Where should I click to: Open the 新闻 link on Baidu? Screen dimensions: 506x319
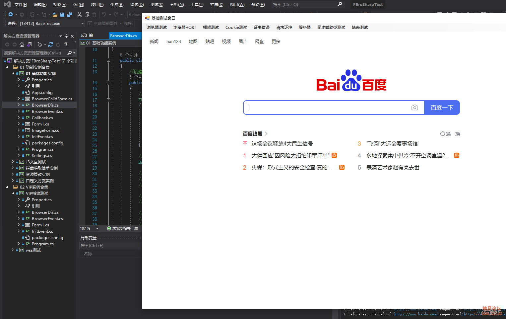tap(154, 41)
